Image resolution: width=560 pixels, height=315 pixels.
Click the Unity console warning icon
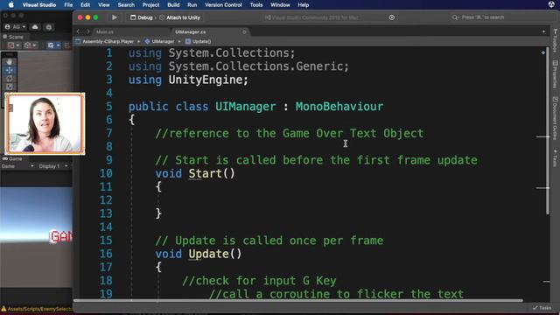point(3,309)
